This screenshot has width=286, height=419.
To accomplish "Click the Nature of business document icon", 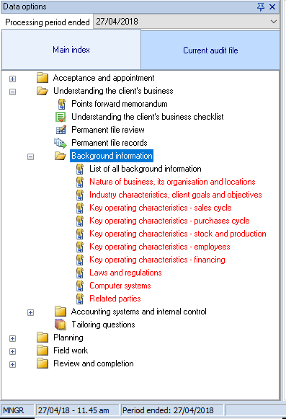I will 80,182.
